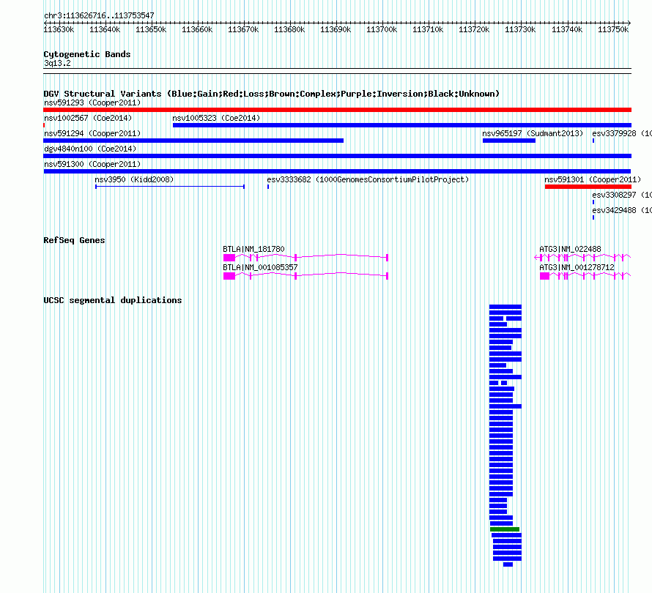Click the nsv591294 (Cooper2011) label
652x593 pixels.
coord(92,133)
